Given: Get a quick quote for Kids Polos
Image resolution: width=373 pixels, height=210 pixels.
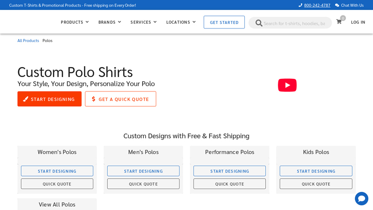Looking at the screenshot, I should pyautogui.click(x=316, y=184).
